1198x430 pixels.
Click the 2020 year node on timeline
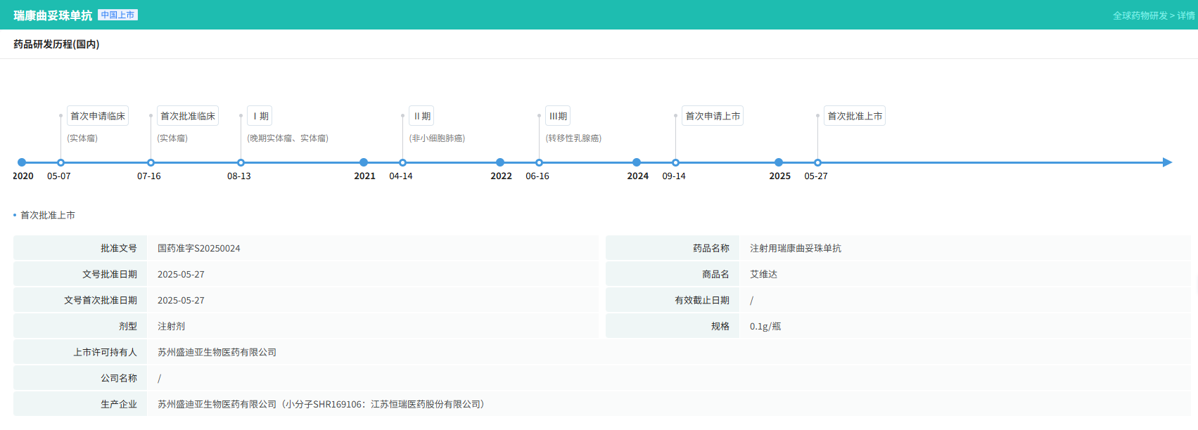click(x=22, y=162)
